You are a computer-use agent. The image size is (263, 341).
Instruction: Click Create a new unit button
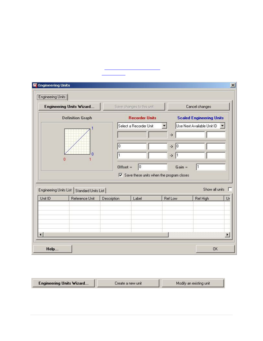[x=128, y=283]
